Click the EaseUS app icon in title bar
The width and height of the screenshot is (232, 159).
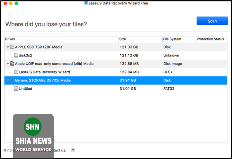point(86,3)
